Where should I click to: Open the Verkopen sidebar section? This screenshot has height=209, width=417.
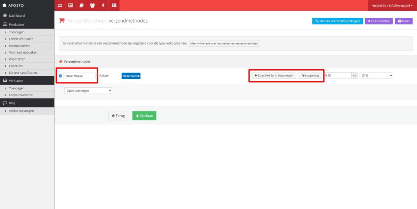click(x=27, y=80)
